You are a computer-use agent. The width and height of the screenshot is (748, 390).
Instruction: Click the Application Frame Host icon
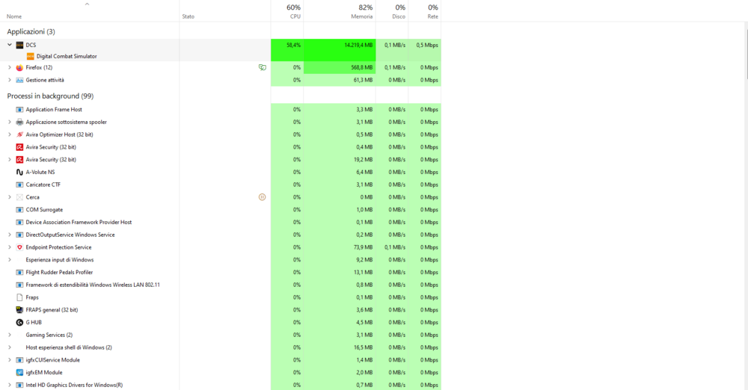pos(19,110)
